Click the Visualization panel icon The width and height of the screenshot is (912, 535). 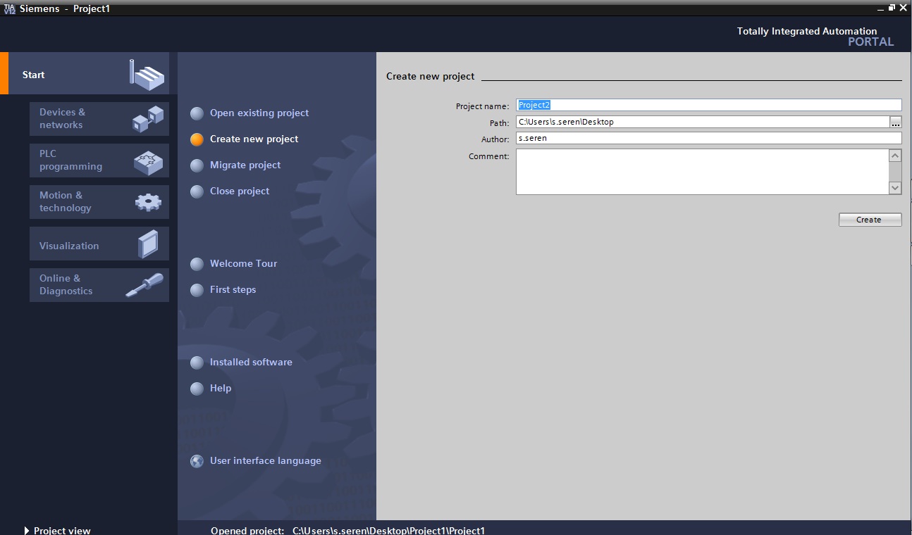pos(149,244)
